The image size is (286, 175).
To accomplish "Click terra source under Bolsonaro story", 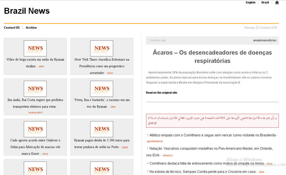I will coord(110,73).
